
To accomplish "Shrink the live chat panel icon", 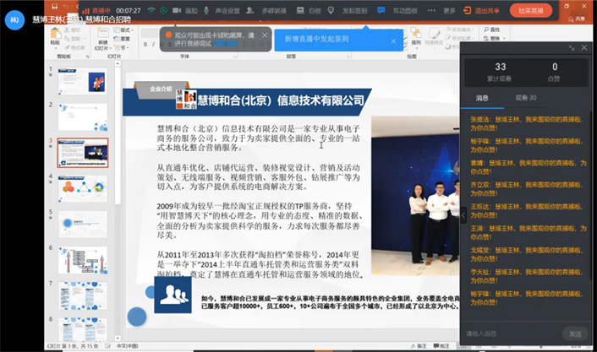I will (572, 47).
